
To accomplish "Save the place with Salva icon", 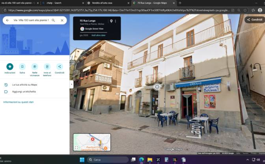I will (x=22, y=66).
